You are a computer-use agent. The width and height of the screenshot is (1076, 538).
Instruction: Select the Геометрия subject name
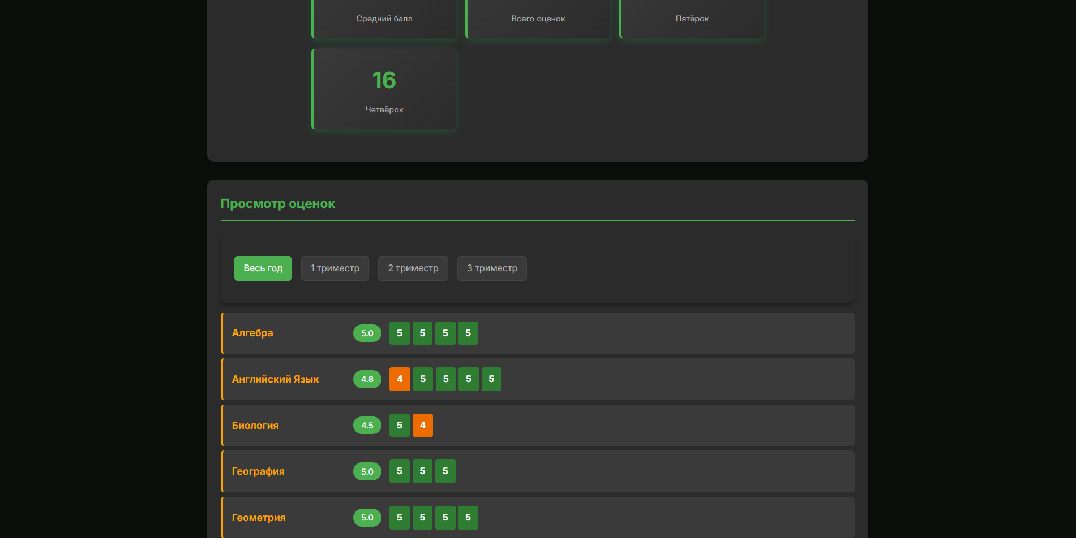pyautogui.click(x=259, y=518)
